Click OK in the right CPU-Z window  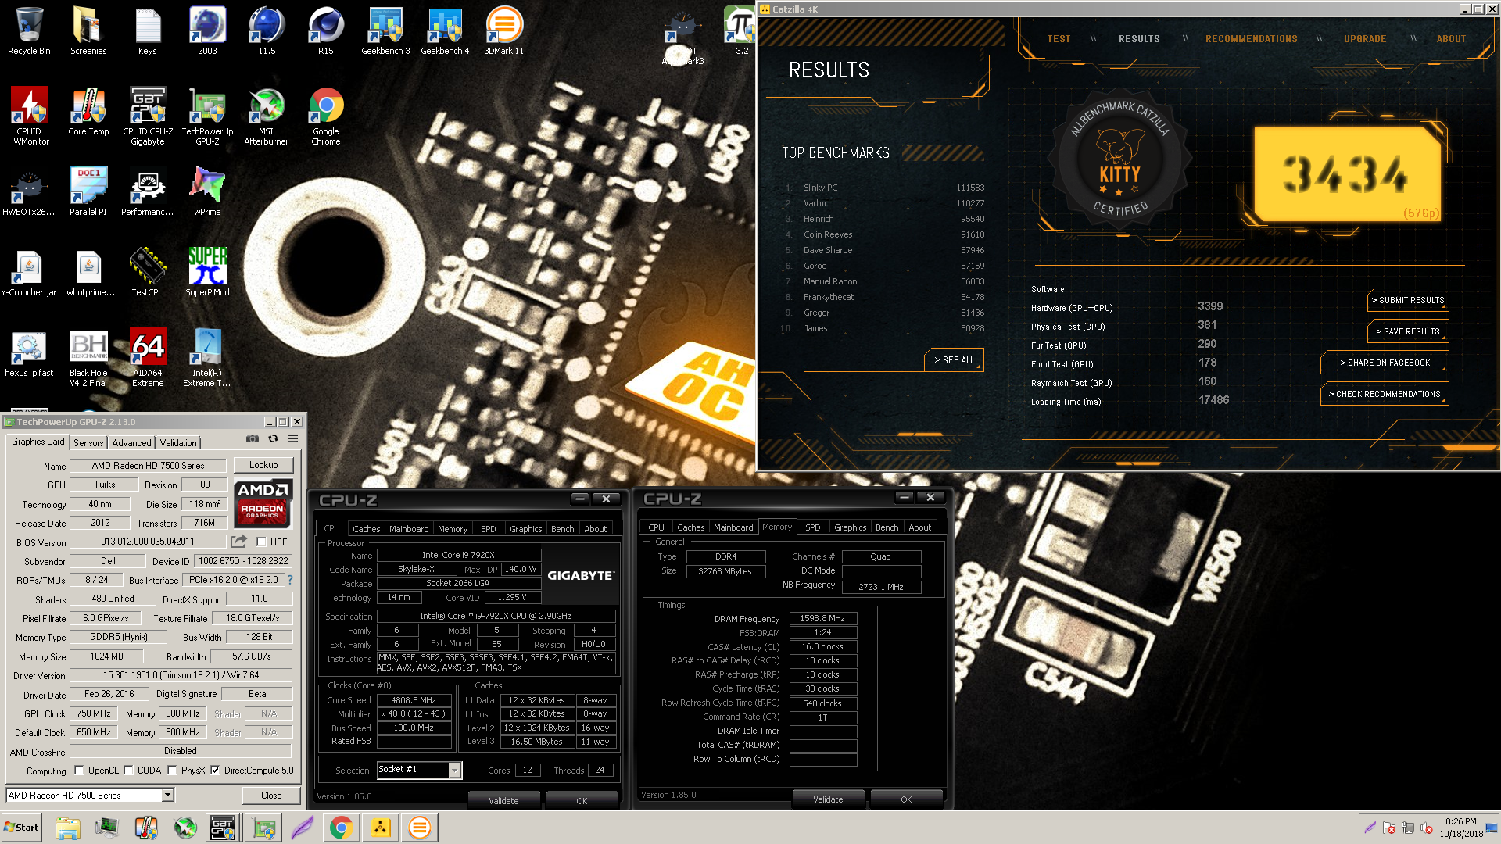pyautogui.click(x=906, y=799)
